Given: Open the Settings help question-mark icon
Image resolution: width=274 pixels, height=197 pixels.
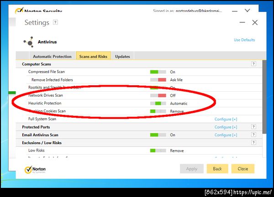Looking at the screenshot, I should click(x=55, y=22).
